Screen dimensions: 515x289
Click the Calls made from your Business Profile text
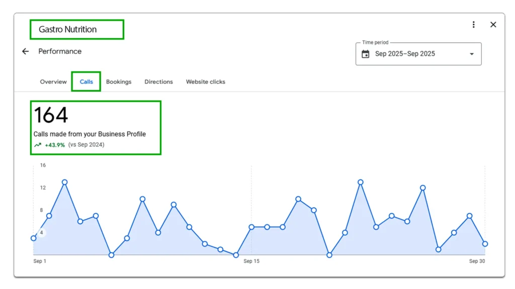pos(90,134)
